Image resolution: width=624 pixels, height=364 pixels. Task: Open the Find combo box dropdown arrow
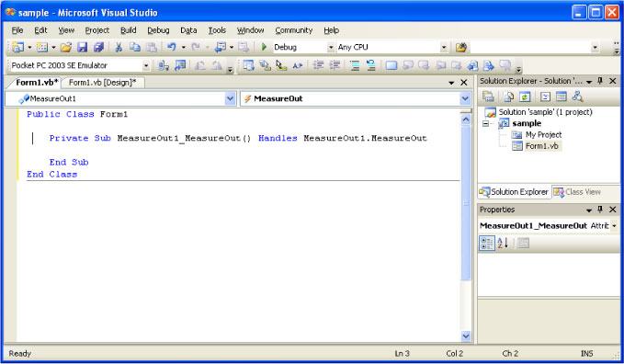(595, 48)
